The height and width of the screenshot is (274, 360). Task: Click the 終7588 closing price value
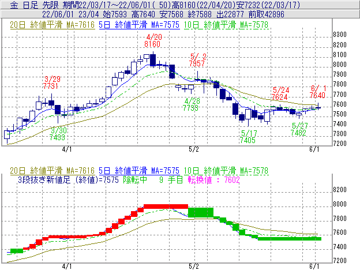[x=200, y=14]
